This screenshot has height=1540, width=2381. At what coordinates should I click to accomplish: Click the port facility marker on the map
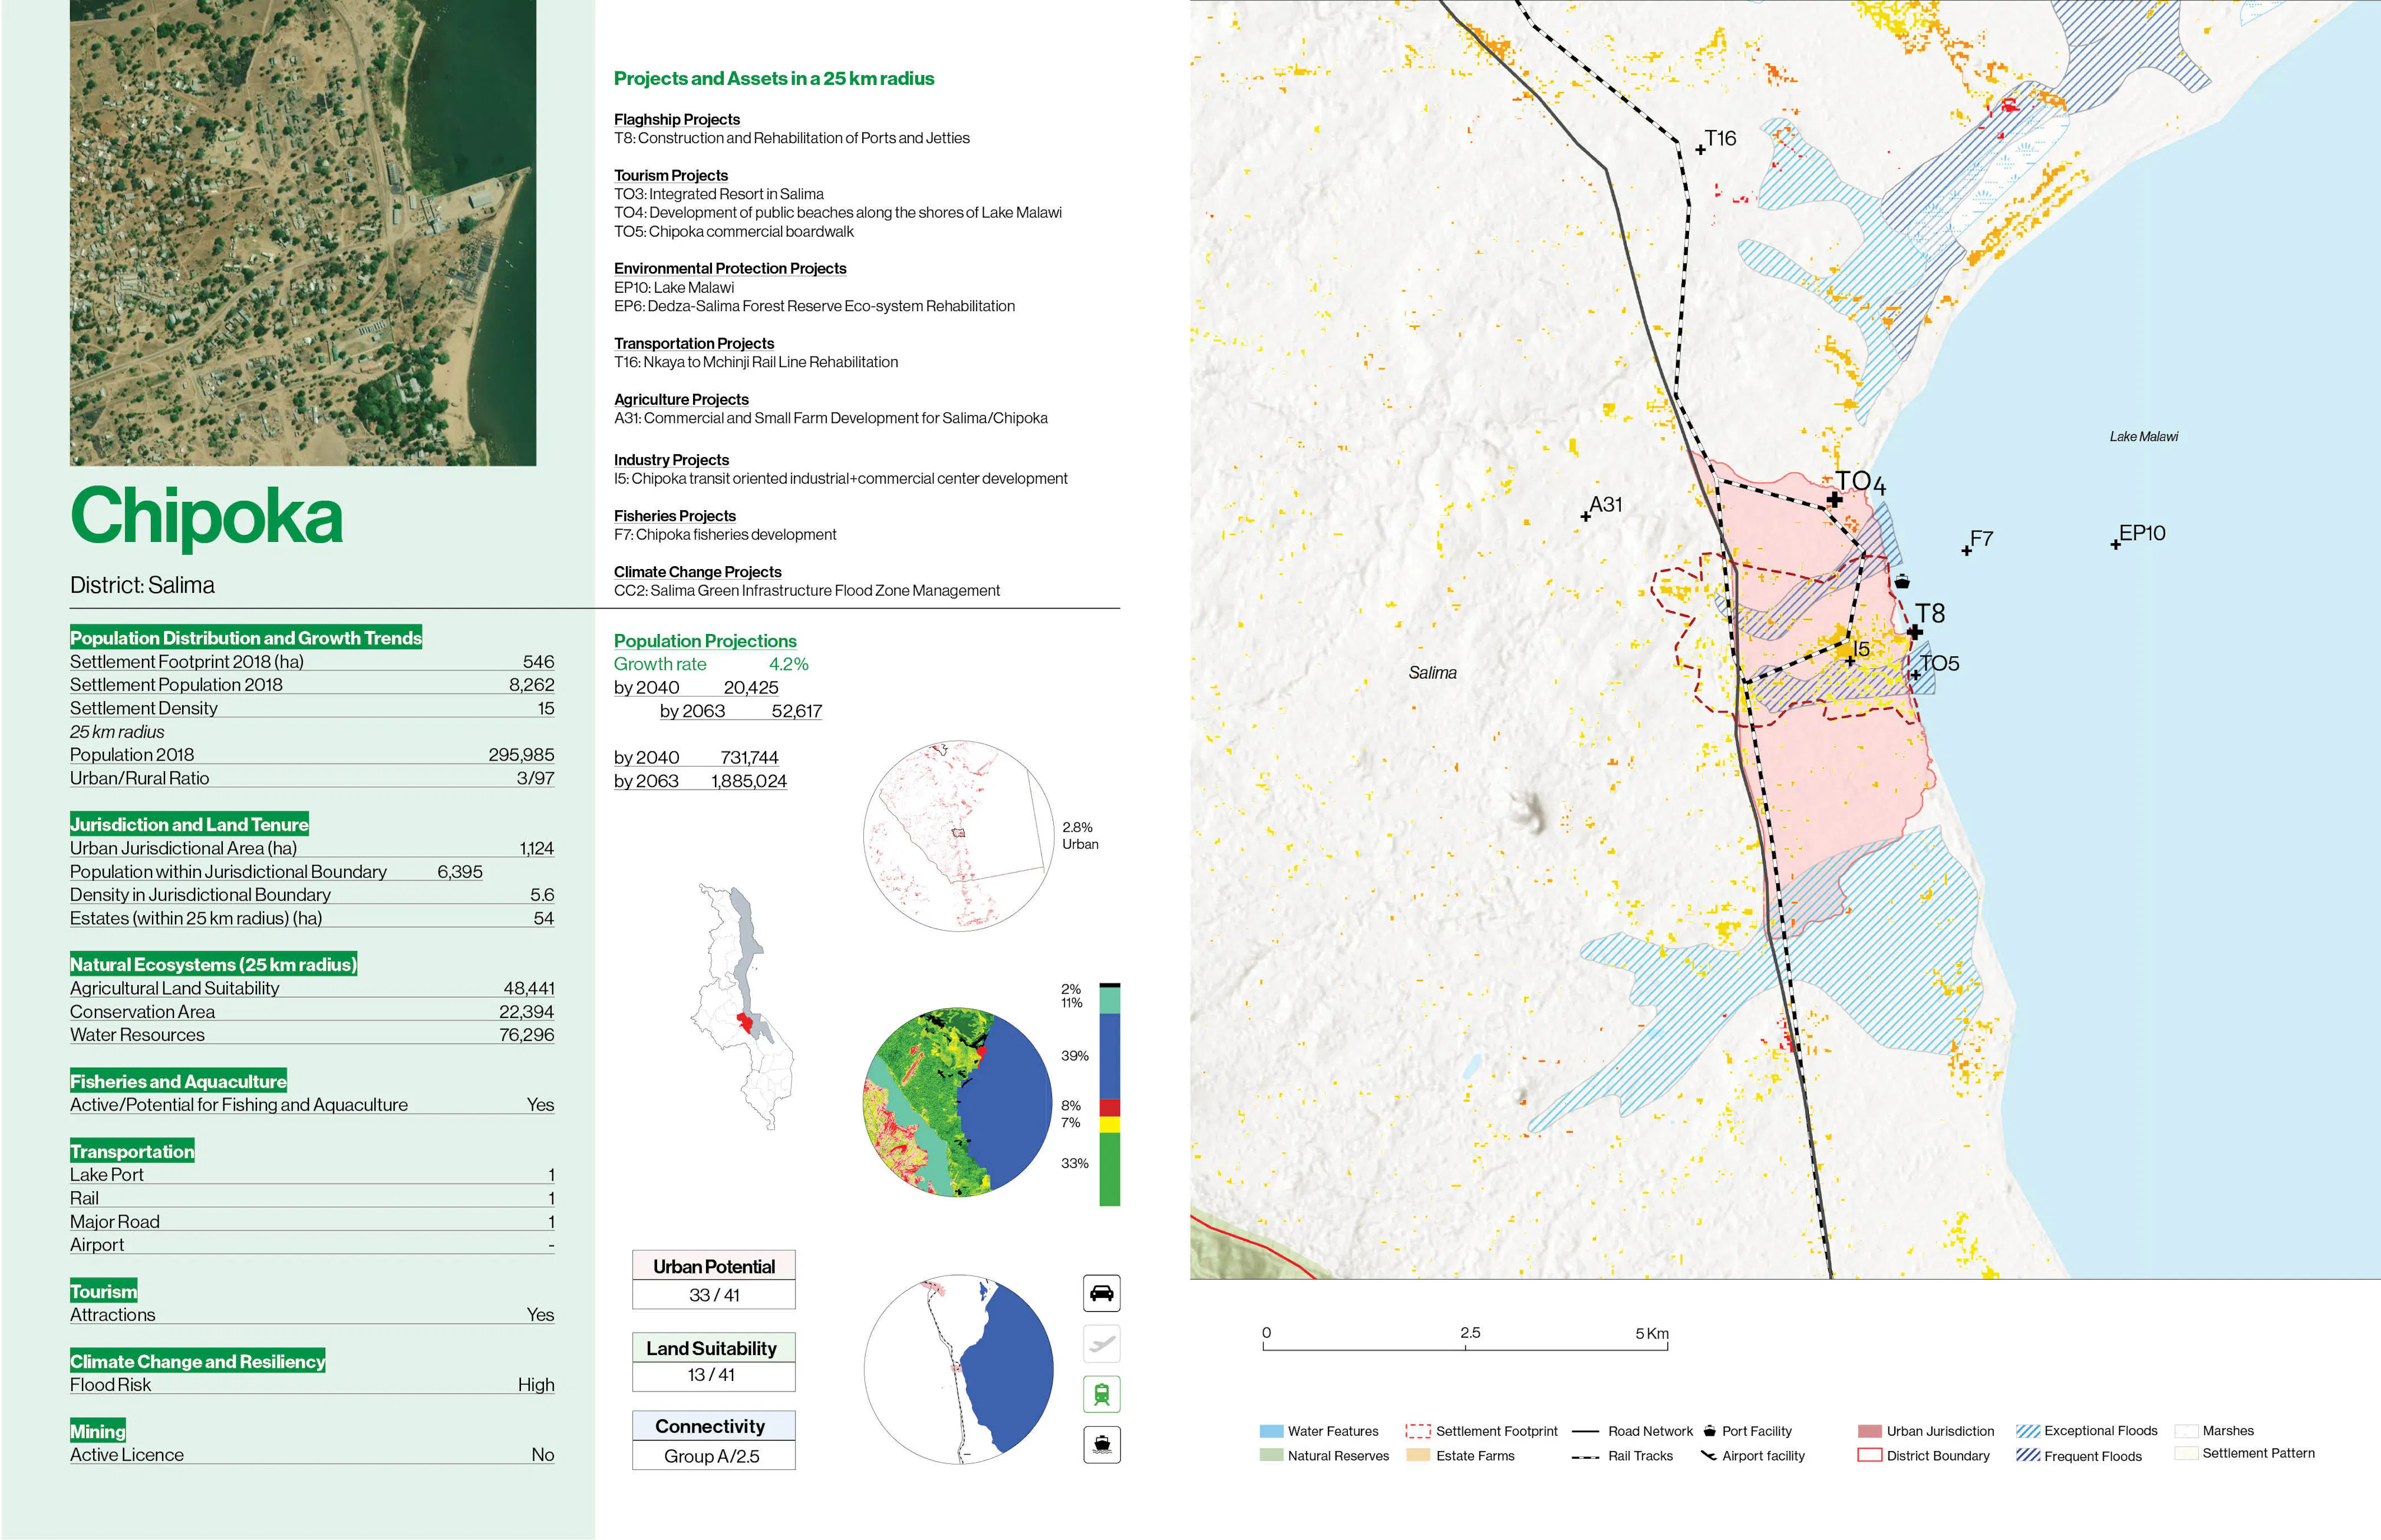tap(1903, 580)
